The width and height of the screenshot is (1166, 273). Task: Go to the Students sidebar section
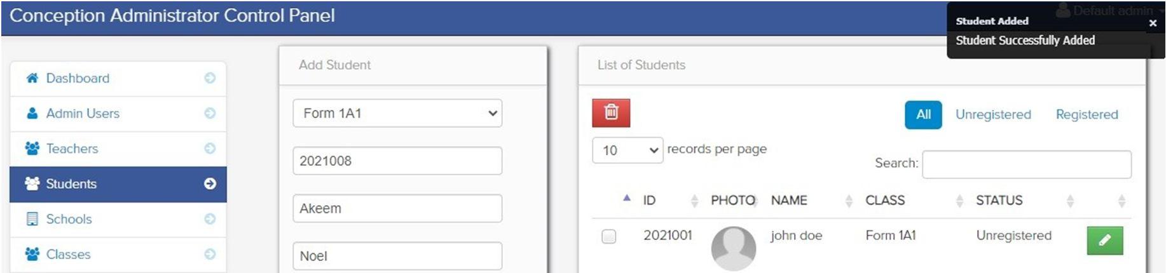click(71, 184)
